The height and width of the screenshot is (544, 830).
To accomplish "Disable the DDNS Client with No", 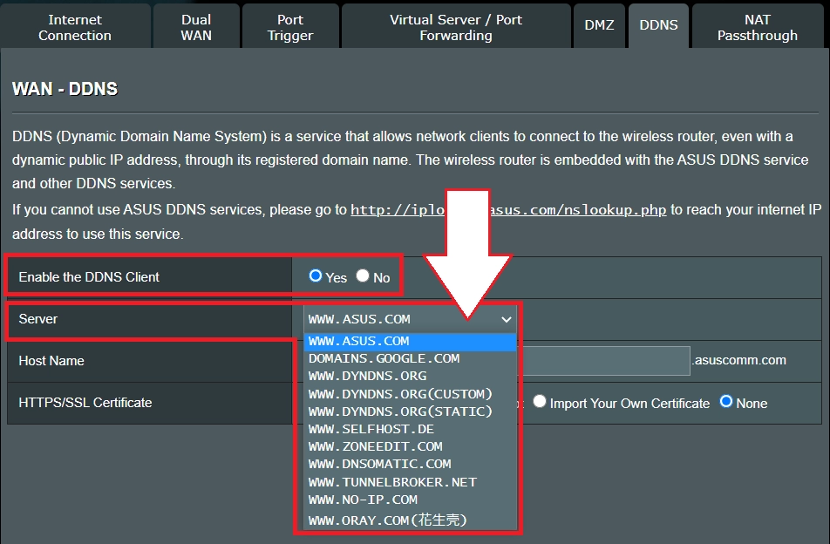I will (362, 277).
